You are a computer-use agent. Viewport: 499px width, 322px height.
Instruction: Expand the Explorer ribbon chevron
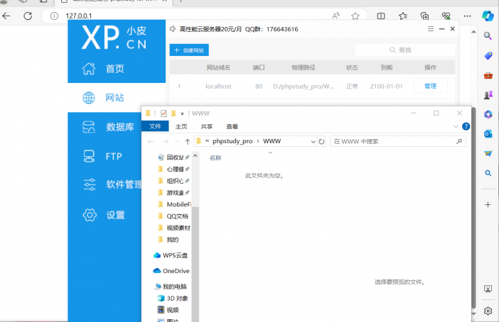[456, 126]
